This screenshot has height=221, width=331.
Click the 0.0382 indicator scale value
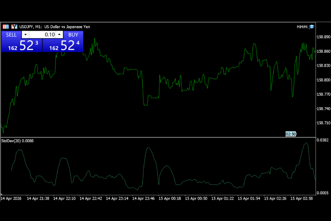[x=323, y=140]
